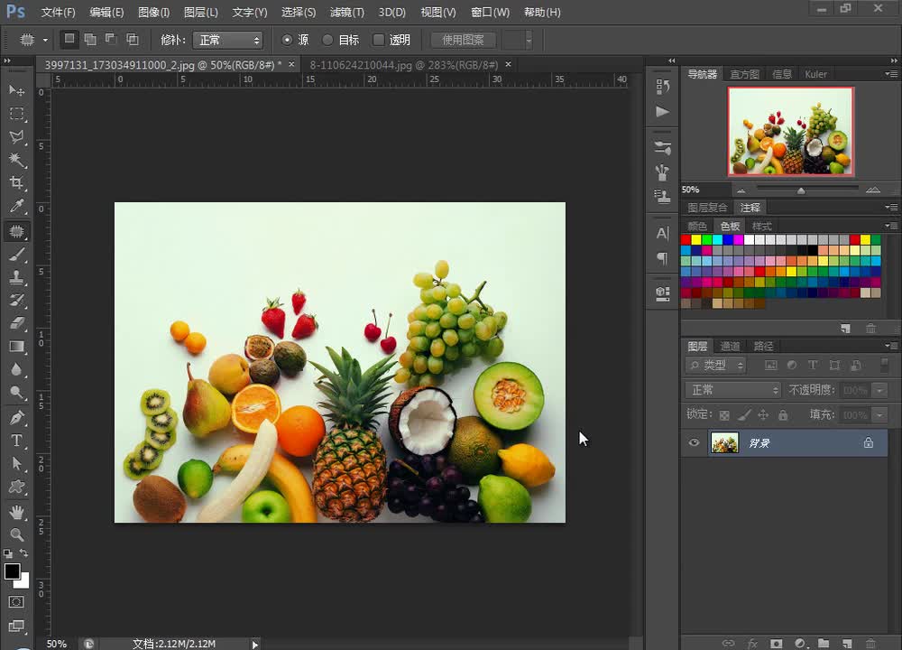Select the Pen tool
902x650 pixels.
(16, 418)
